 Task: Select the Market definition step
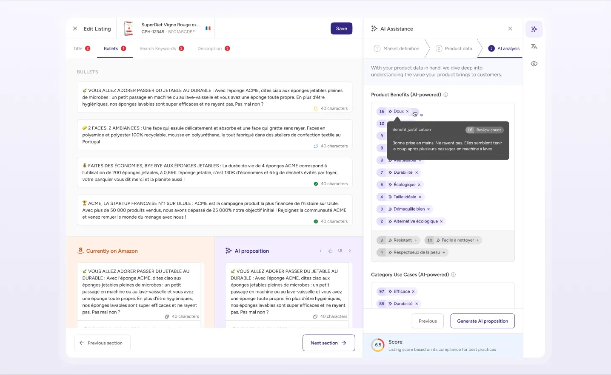(397, 48)
